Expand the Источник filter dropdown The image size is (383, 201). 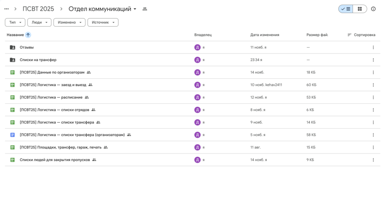[103, 23]
